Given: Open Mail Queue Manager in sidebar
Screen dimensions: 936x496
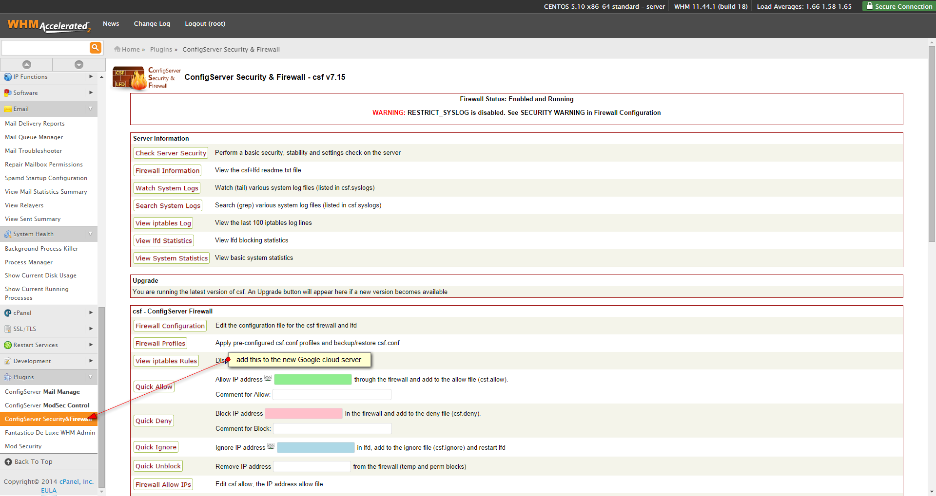Looking at the screenshot, I should (34, 137).
